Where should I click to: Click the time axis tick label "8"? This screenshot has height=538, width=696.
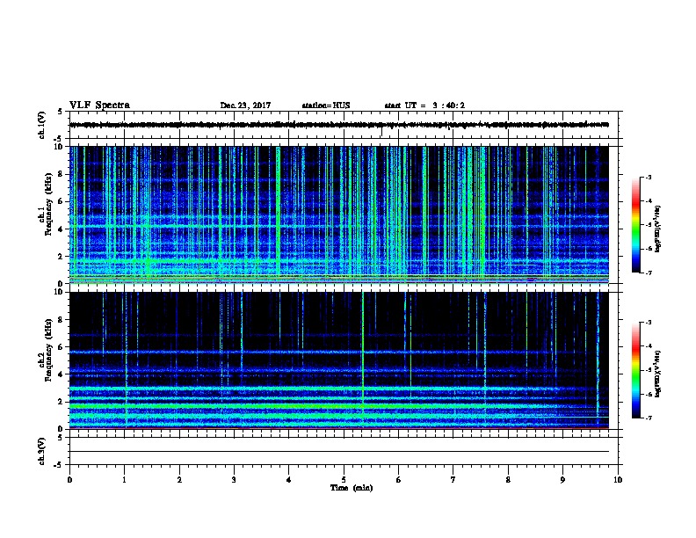tap(508, 480)
